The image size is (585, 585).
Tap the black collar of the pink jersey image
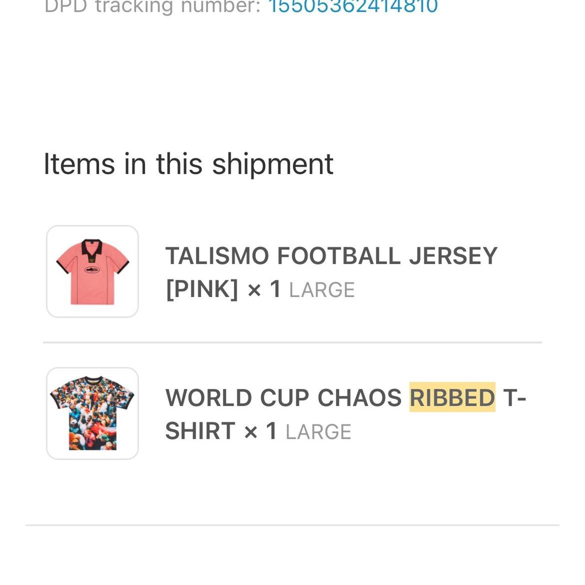92,247
